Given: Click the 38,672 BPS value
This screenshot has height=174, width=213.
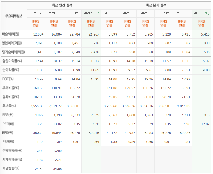Looking at the screenshot, I should [x=38, y=133].
